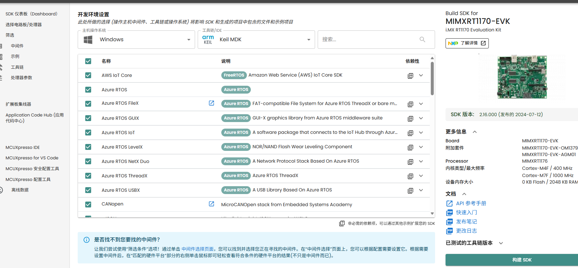Collapse the 更多信息 section
Viewport: 578px width, 268px height.
click(x=475, y=132)
